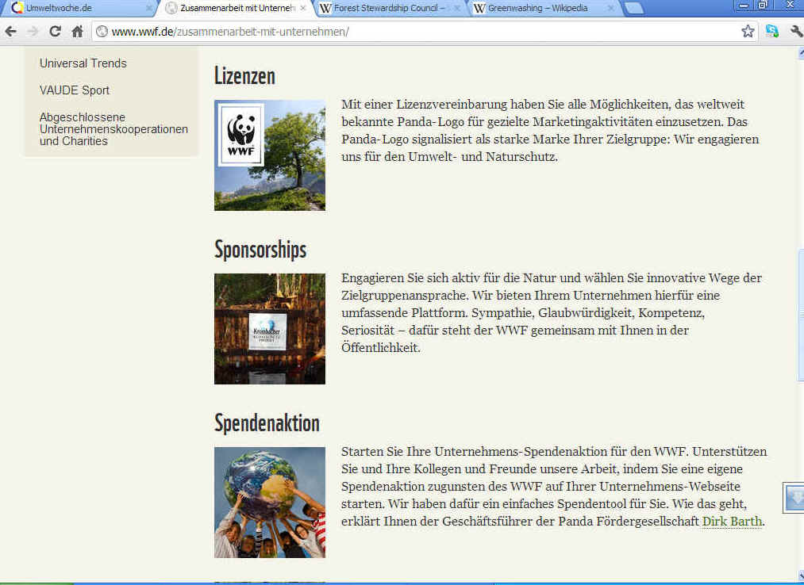Restore down the browser window
Screen dimensions: 804x585
[x=763, y=6]
